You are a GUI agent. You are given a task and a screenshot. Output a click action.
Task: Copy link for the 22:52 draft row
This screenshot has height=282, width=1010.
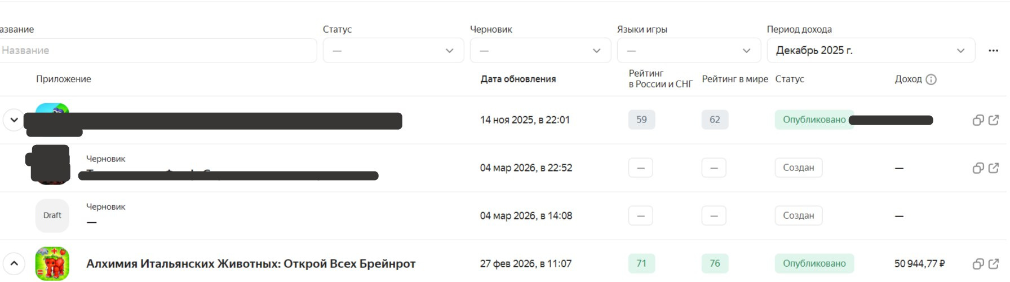click(x=978, y=168)
